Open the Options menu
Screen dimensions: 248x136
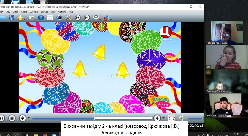click(x=62, y=12)
